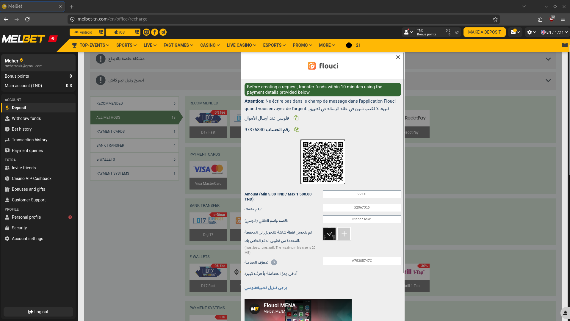570x321 pixels.
Task: Log out of the account
Action: pos(38,312)
